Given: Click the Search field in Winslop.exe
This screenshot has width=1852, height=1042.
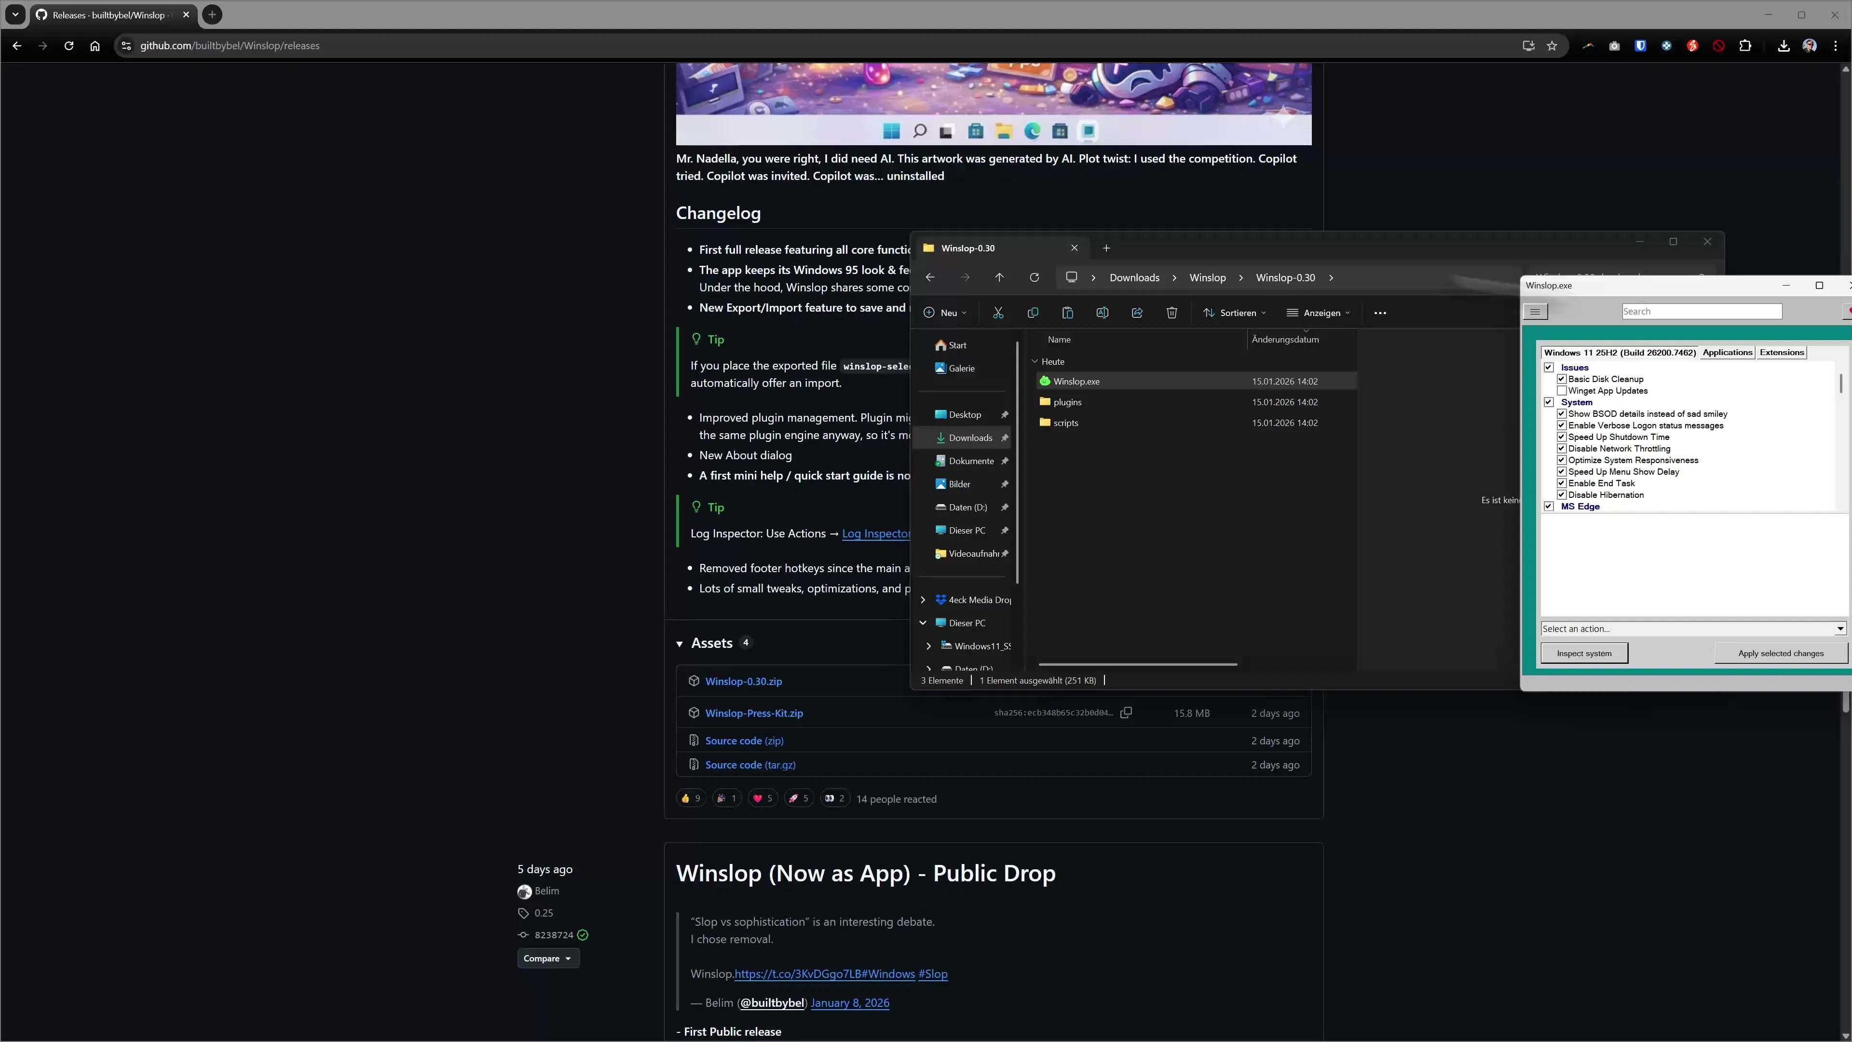Looking at the screenshot, I should [1701, 311].
